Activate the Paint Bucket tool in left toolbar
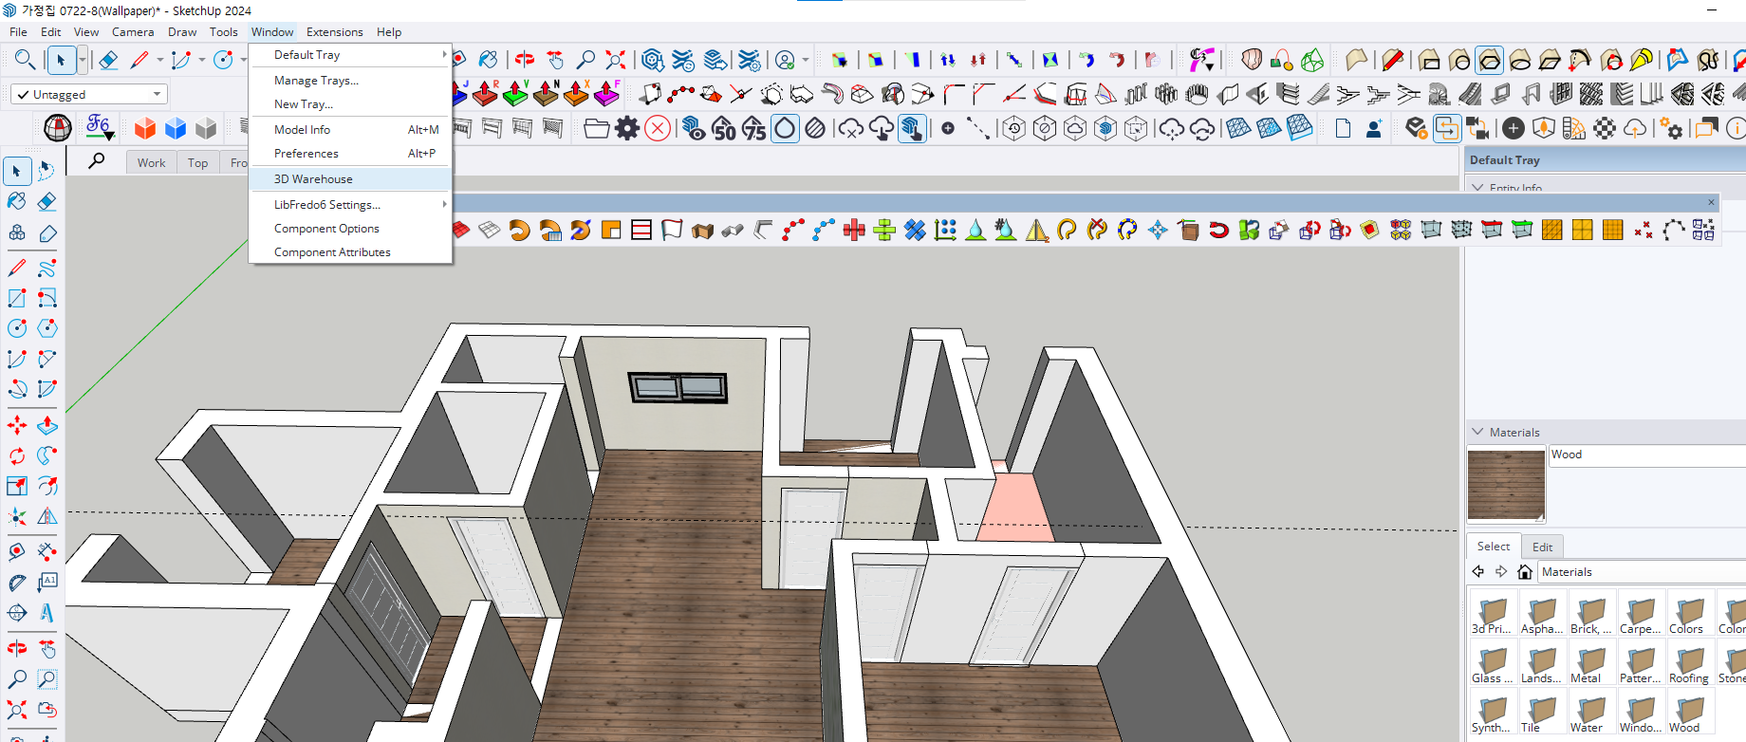Viewport: 1746px width, 742px height. [17, 201]
